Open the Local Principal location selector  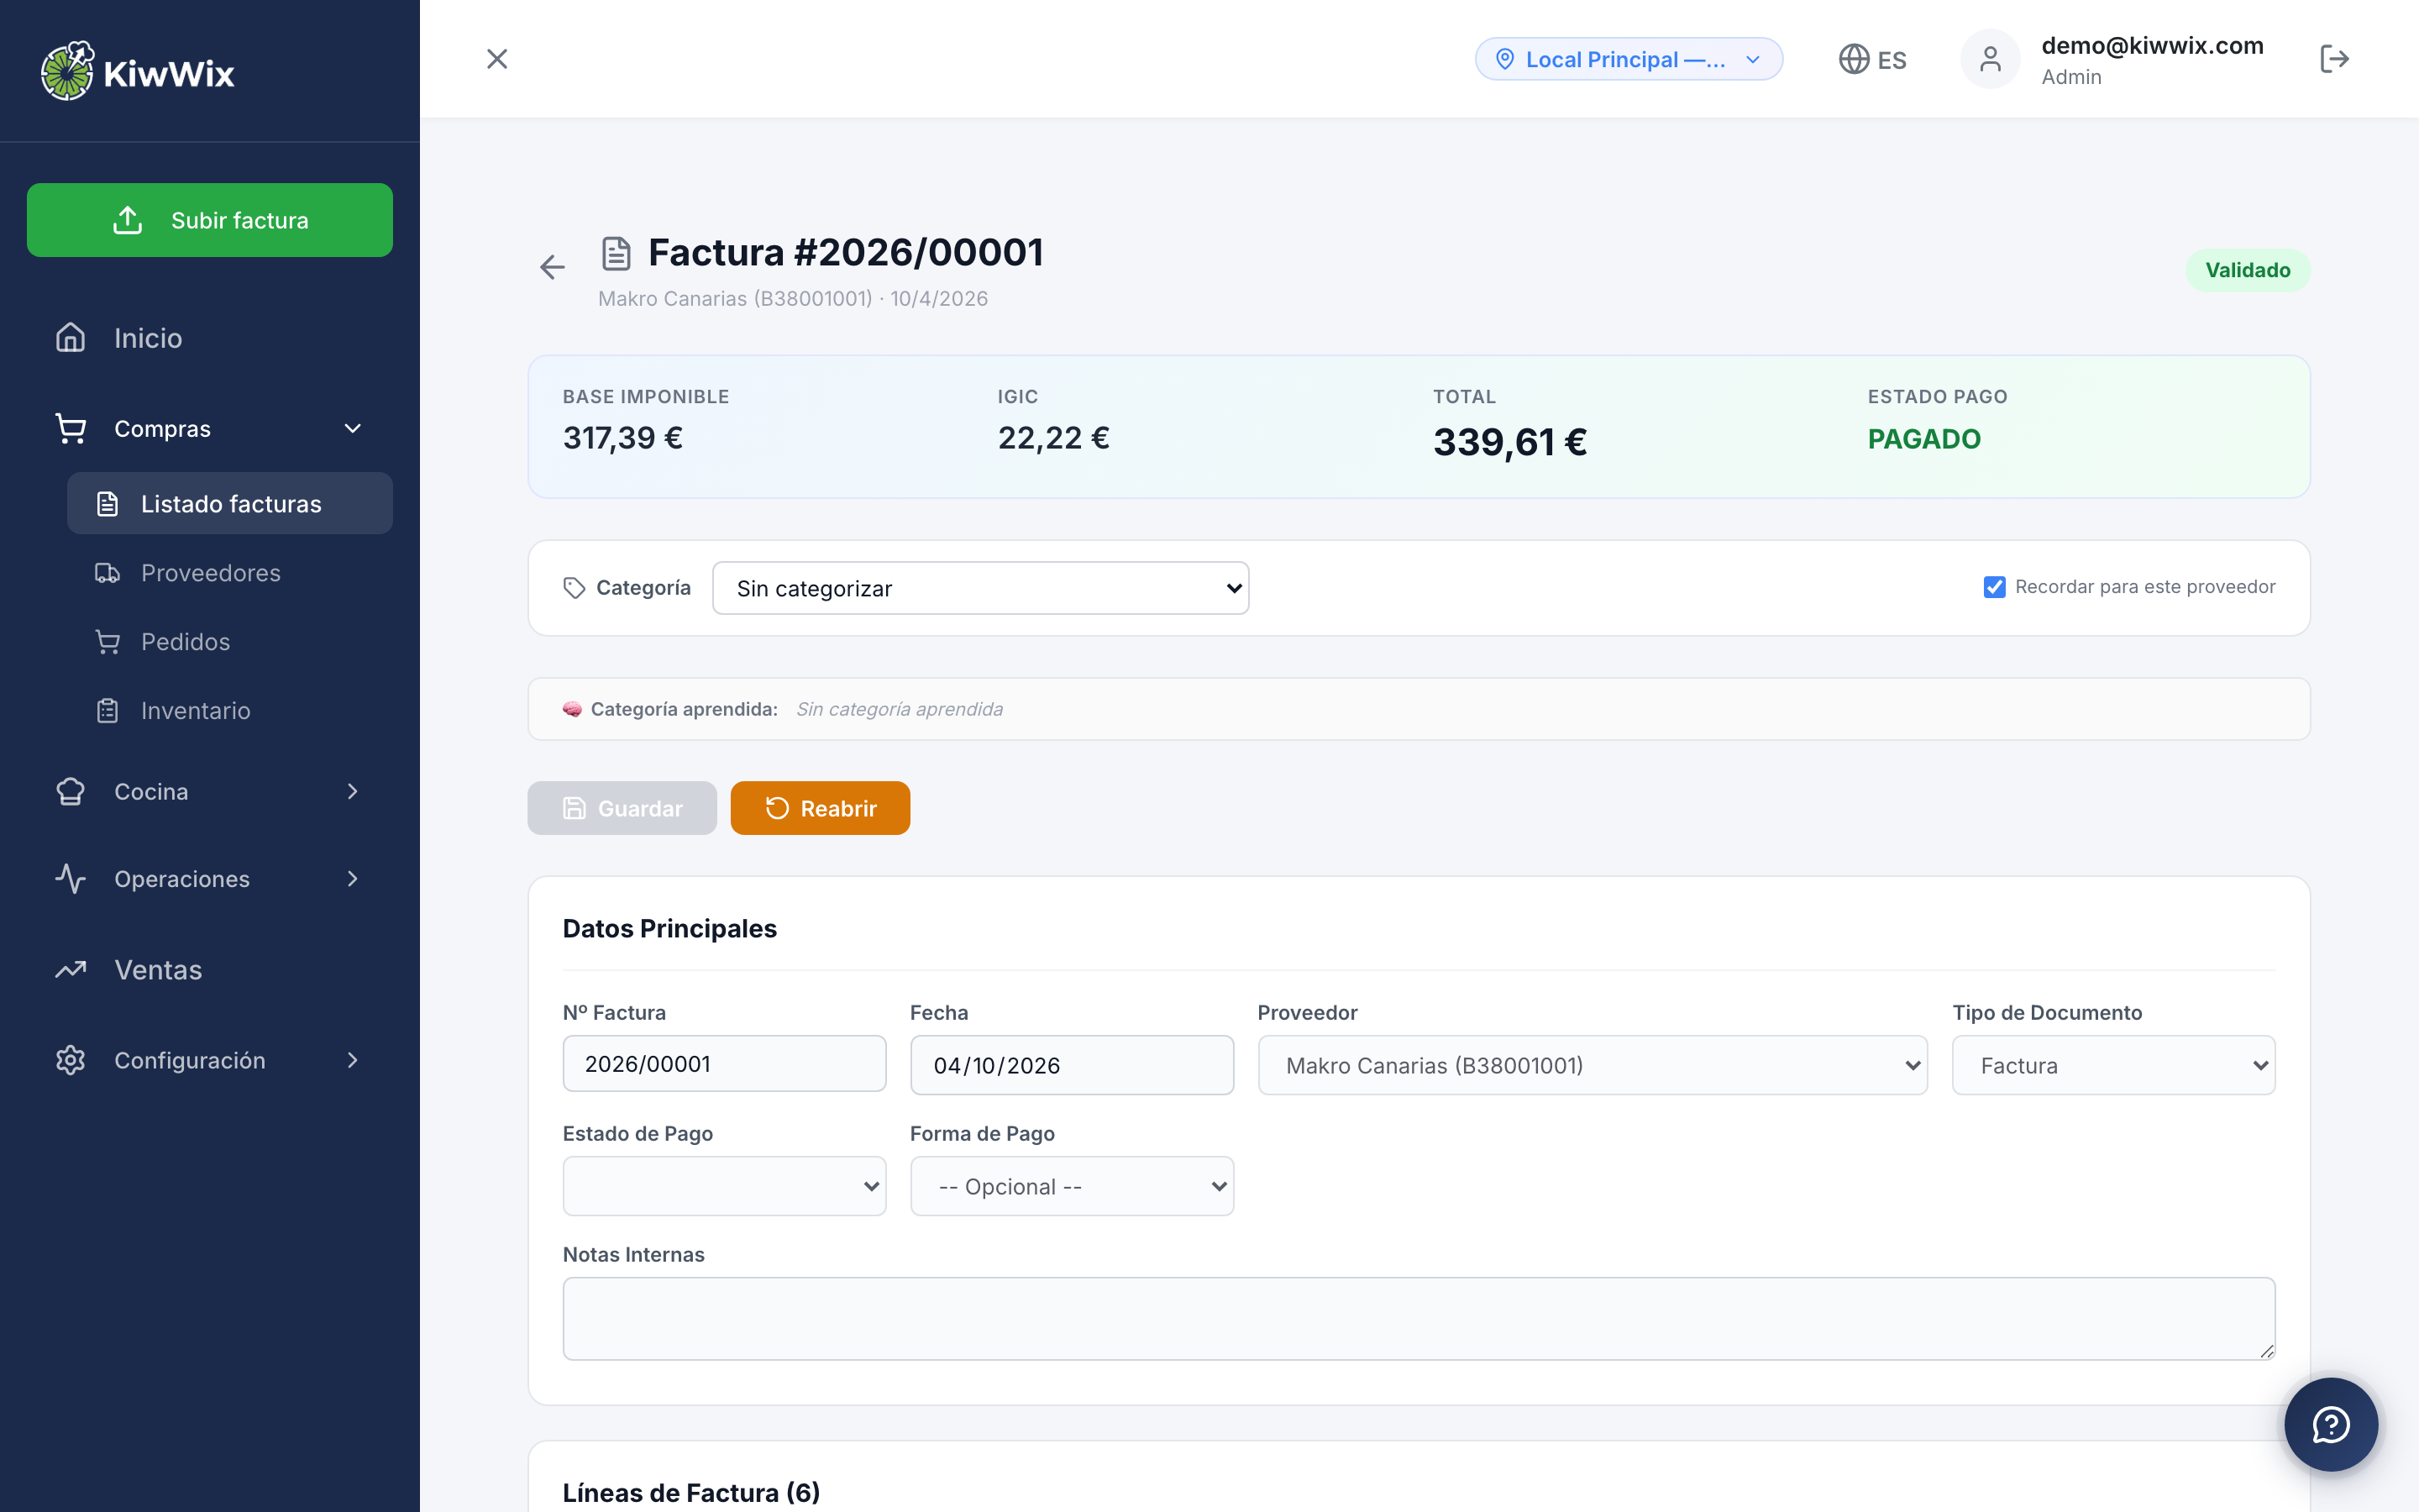pyautogui.click(x=1627, y=59)
